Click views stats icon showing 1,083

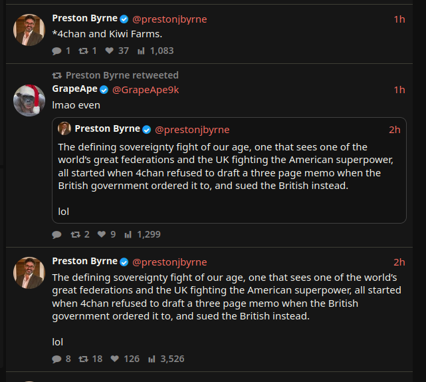(141, 51)
